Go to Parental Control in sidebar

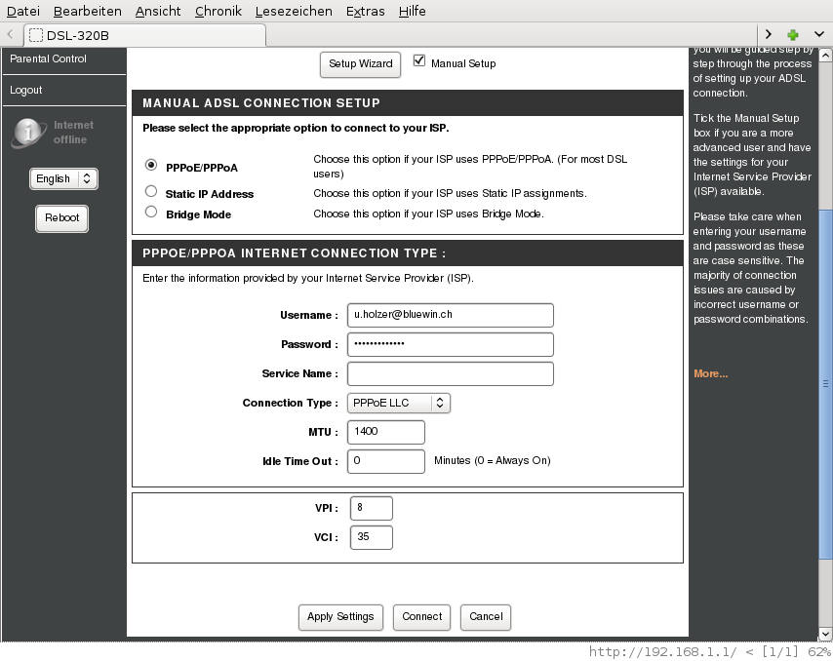tap(49, 58)
